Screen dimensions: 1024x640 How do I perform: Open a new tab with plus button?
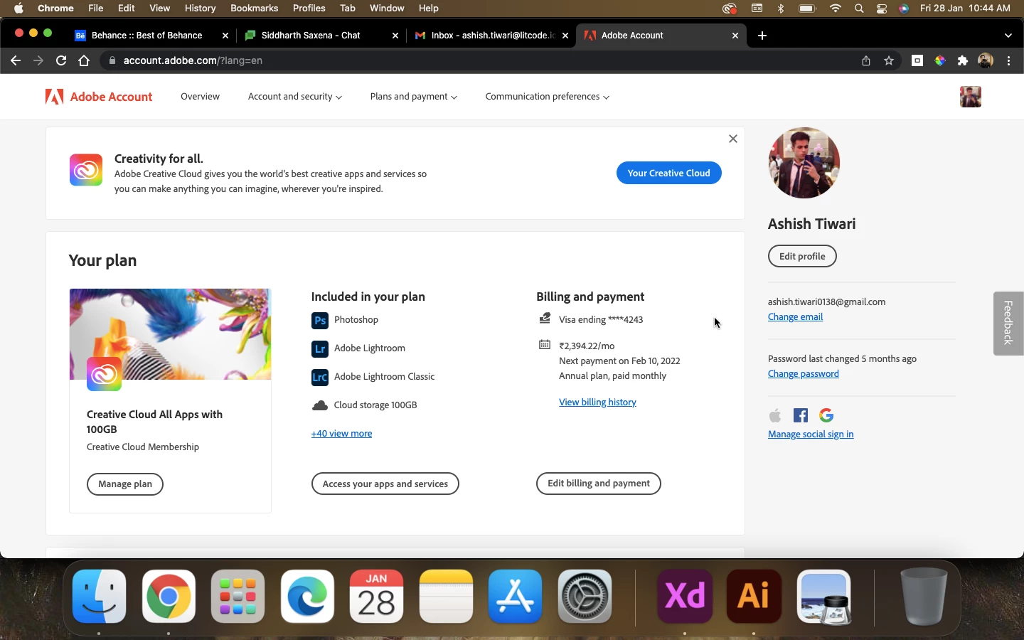coord(762,36)
